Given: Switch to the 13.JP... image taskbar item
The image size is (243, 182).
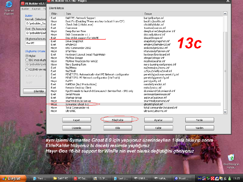Looking at the screenshot, I should (101, 178).
